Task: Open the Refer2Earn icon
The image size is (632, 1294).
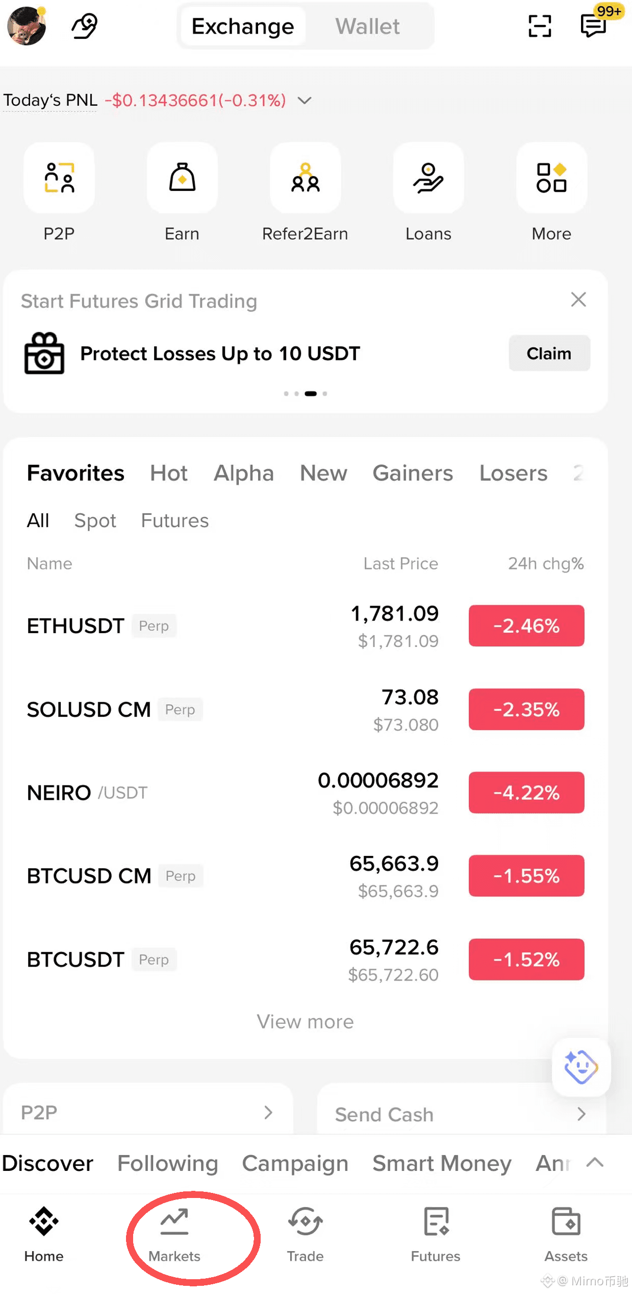Action: tap(305, 178)
